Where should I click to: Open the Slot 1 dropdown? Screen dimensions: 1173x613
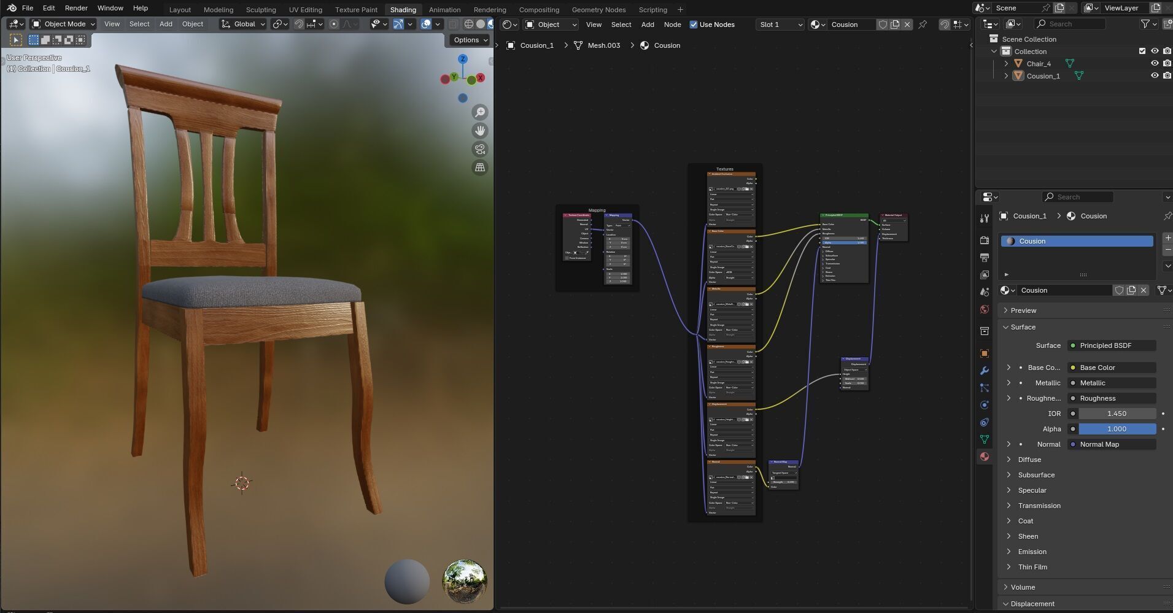(780, 25)
